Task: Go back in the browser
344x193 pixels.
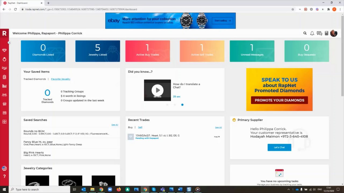Action: click(4, 9)
